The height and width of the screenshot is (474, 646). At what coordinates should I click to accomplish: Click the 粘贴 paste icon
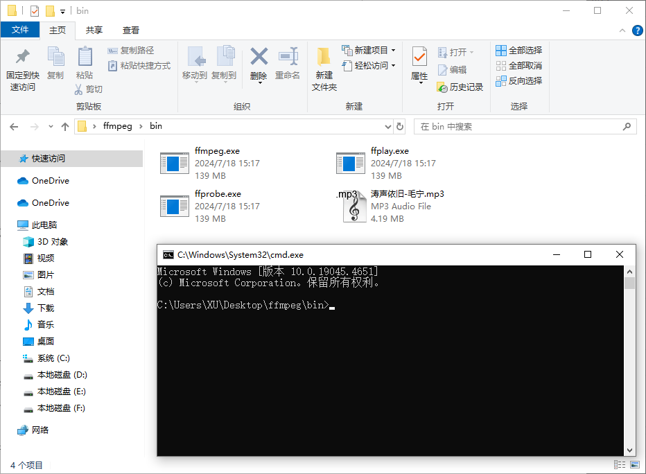point(85,56)
